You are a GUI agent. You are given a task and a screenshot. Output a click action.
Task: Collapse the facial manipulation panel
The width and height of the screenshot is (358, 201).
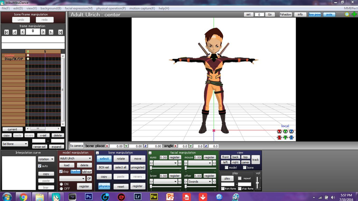tap(150, 153)
